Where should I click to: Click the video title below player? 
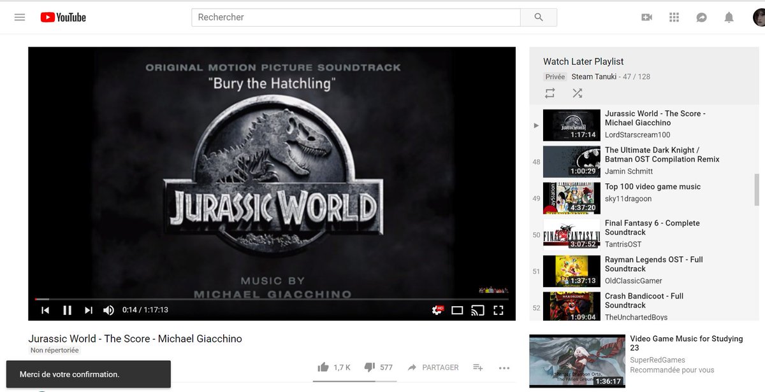point(135,339)
